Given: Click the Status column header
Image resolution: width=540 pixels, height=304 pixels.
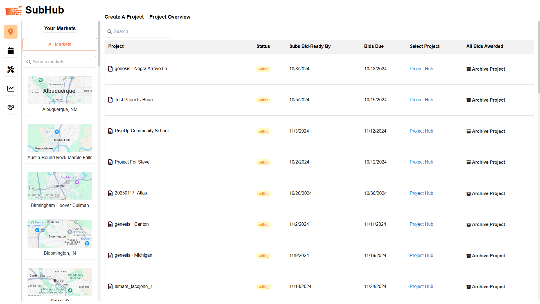Looking at the screenshot, I should pos(263,46).
